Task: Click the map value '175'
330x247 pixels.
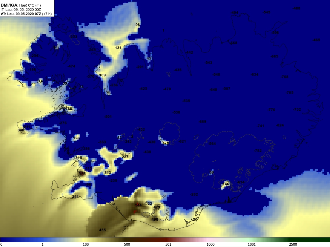Action: [x=166, y=143]
